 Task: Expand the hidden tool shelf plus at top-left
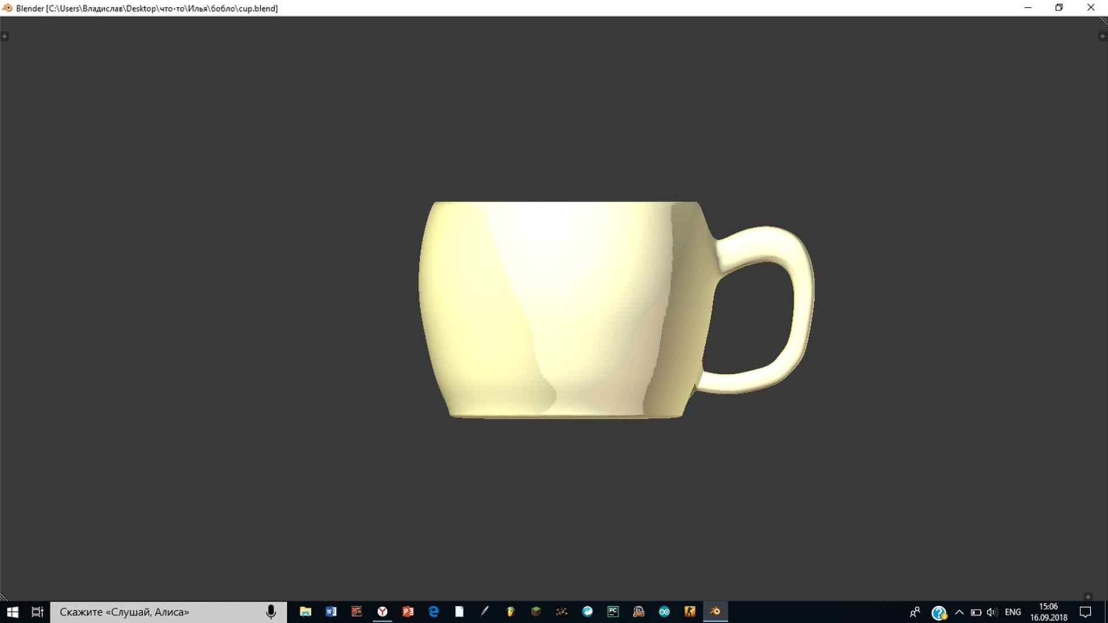tap(5, 36)
